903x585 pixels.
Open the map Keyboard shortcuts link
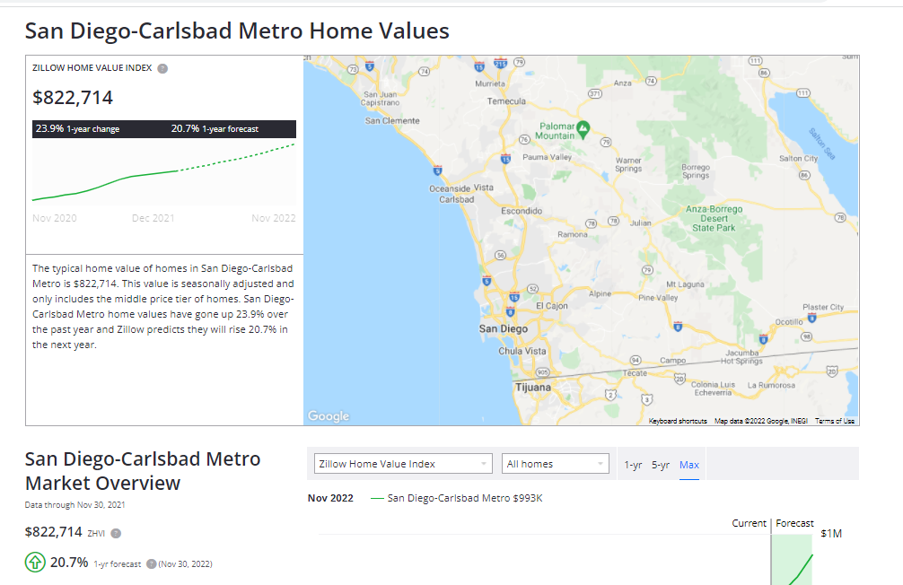678,421
